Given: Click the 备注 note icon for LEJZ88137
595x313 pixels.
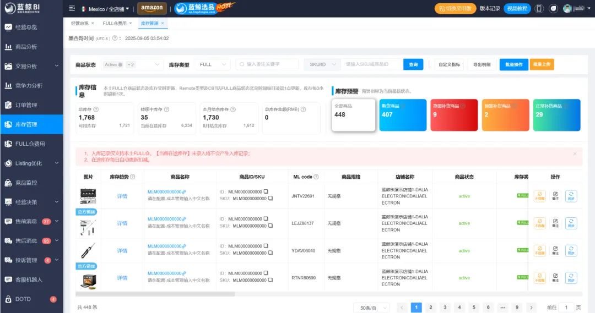Looking at the screenshot, I should pos(555,223).
